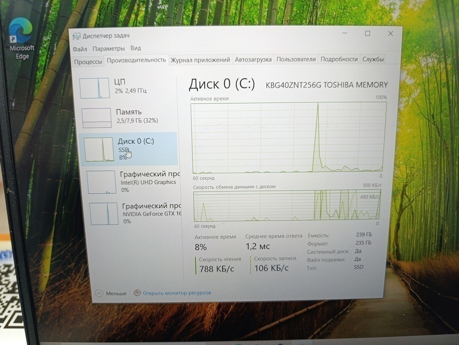
Task: Open the Службы tab
Action: pos(374,59)
